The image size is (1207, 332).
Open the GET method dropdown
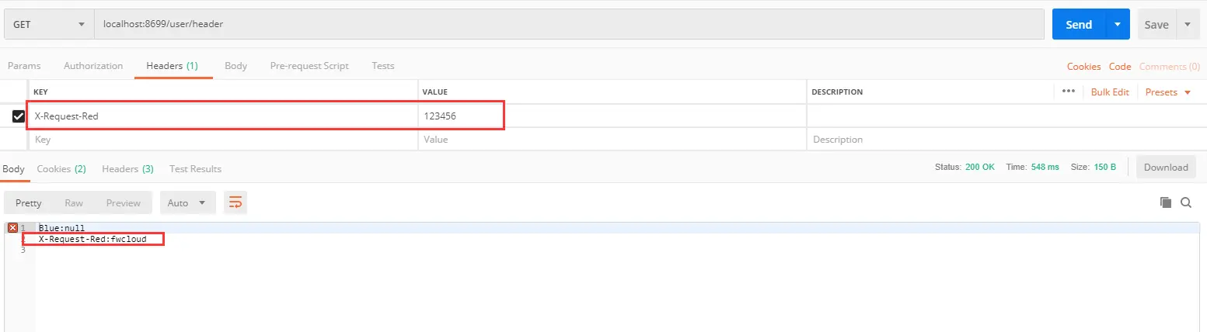click(x=48, y=25)
